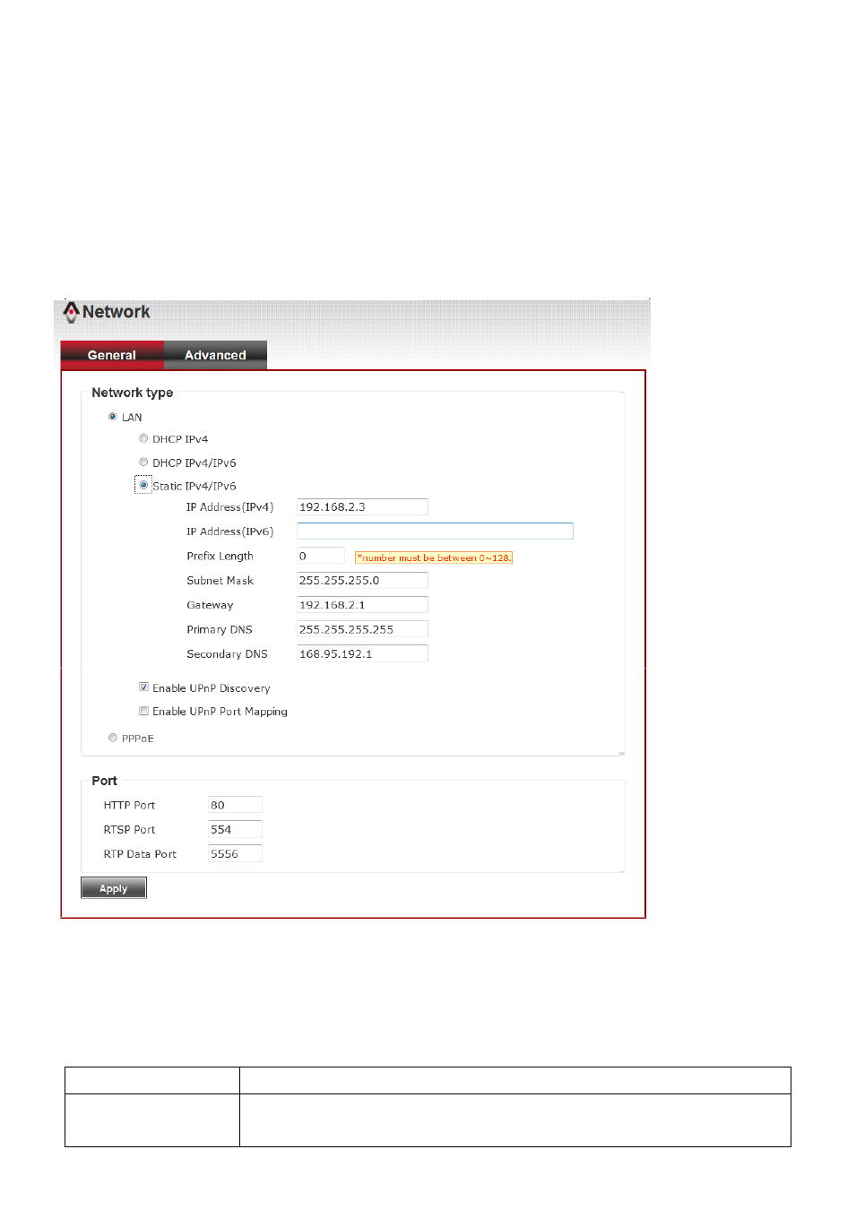Edit the Primary DNS field
Screen dimensions: 856x1210
(x=362, y=629)
